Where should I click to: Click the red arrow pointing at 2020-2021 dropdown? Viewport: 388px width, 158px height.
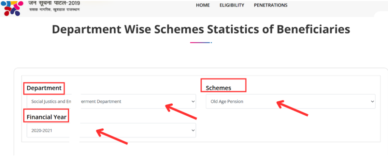pos(112,137)
